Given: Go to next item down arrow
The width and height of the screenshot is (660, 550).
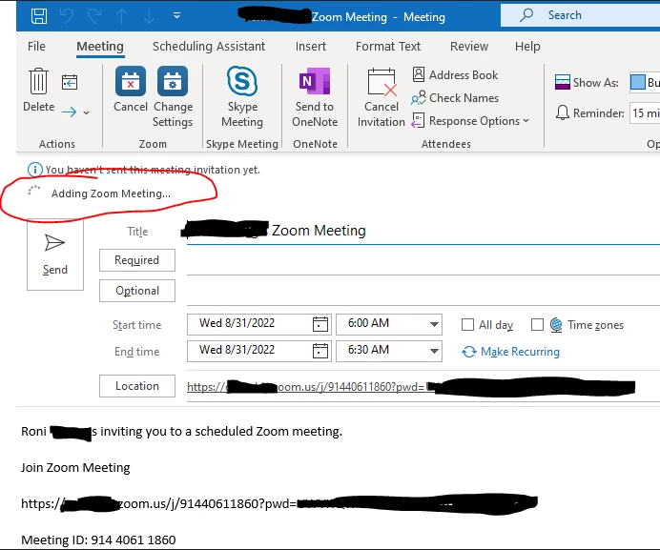Looking at the screenshot, I should [149, 16].
